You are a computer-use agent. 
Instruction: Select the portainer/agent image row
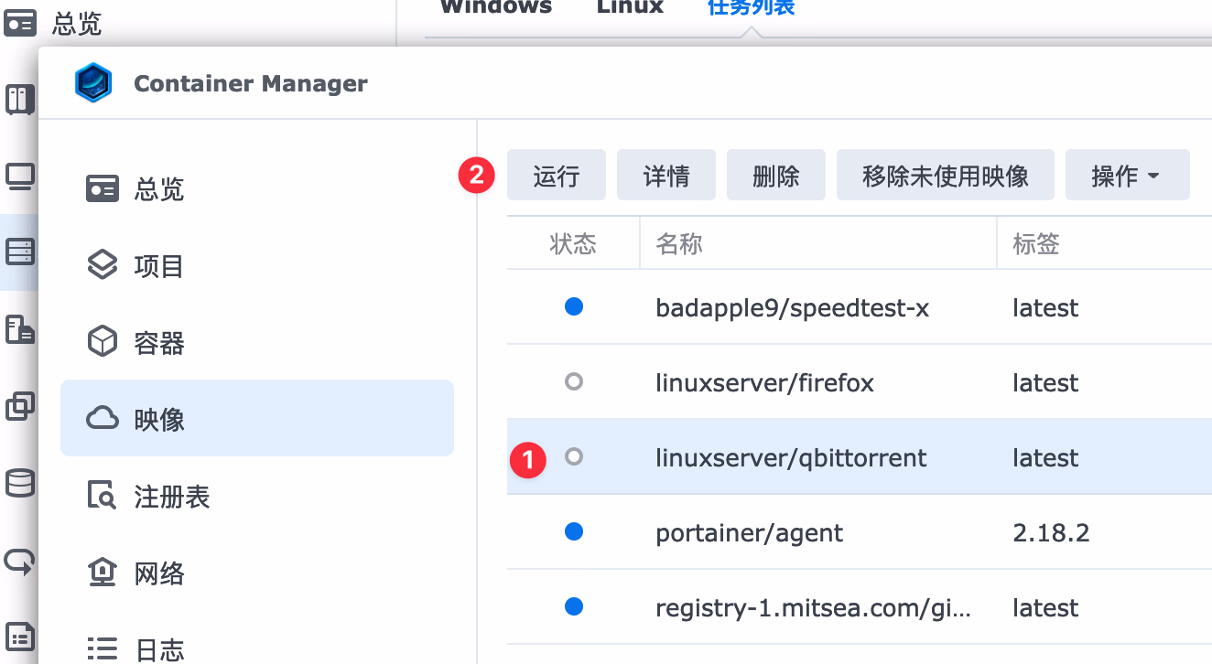[749, 532]
